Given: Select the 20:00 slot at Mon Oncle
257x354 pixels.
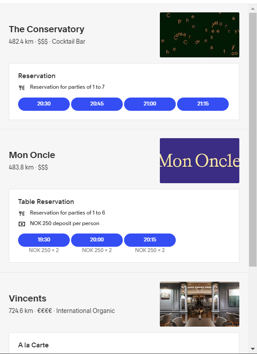Looking at the screenshot, I should click(x=97, y=240).
